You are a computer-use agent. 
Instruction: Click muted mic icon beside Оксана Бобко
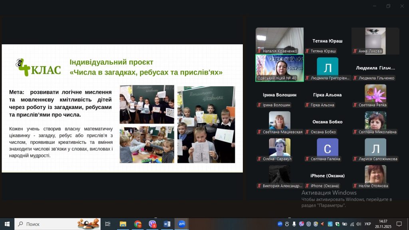pos(307,132)
